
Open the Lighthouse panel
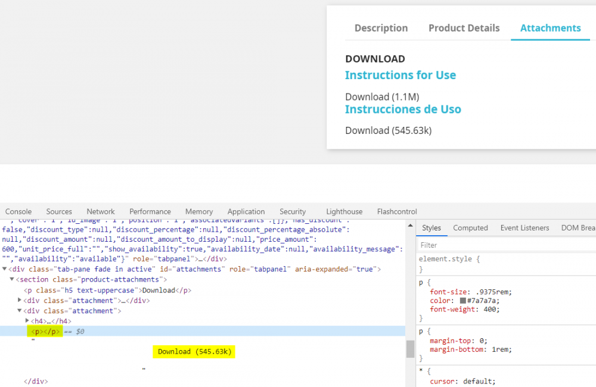[x=344, y=211]
